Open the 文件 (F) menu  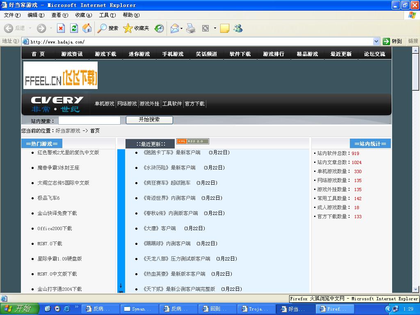(x=12, y=15)
